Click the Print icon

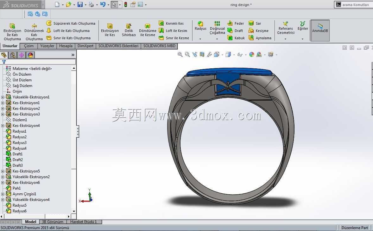91,4
